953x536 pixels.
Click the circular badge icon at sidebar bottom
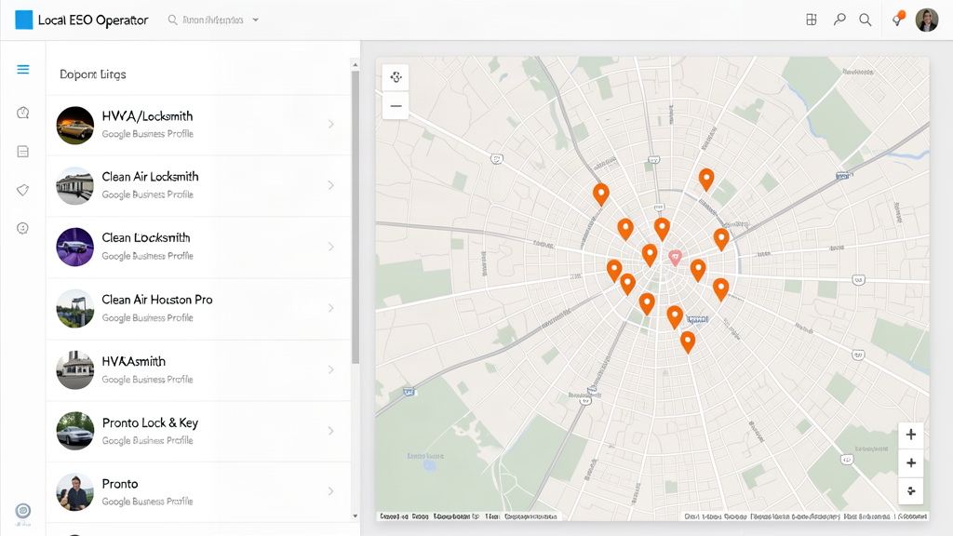(23, 511)
